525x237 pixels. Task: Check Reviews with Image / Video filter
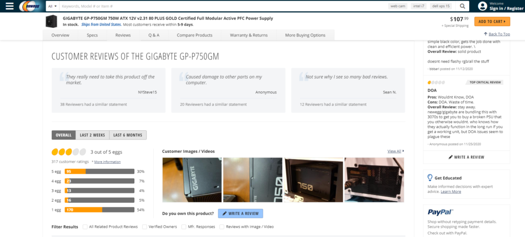(x=222, y=227)
